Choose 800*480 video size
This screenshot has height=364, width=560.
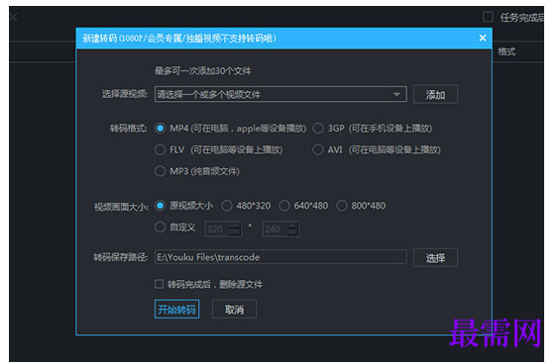(342, 206)
